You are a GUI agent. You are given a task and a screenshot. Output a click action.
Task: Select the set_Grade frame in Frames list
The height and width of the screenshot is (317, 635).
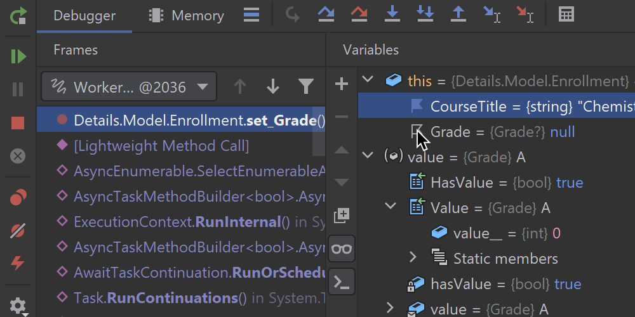pos(190,120)
